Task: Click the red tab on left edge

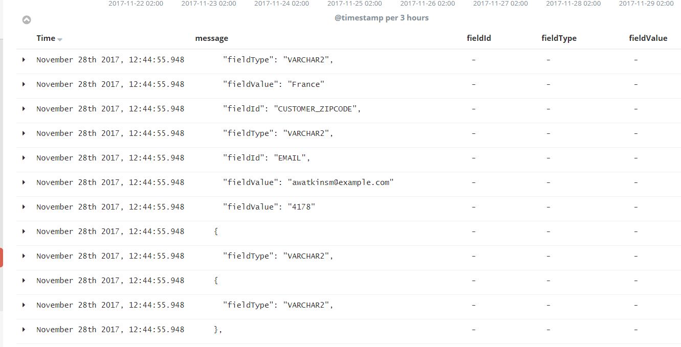Action: [x=2, y=258]
